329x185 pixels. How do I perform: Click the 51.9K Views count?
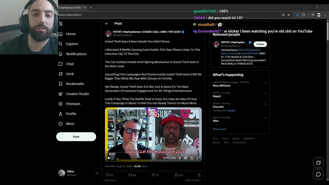pos(141,166)
